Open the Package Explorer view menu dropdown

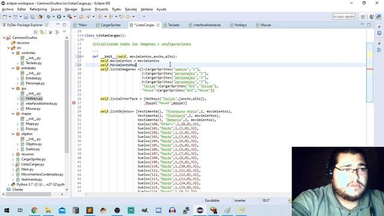(x=64, y=32)
